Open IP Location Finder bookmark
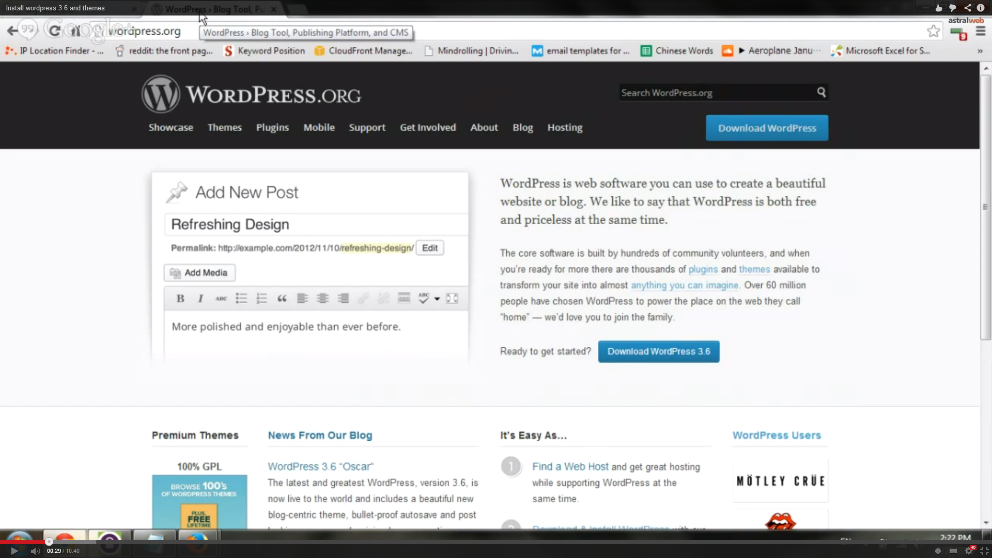 [x=54, y=51]
